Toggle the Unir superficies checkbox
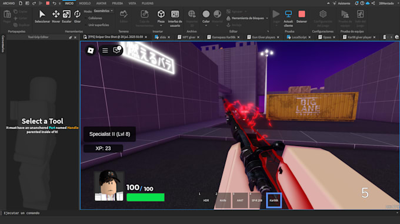Screen dimensions: 400x224 pos(86,25)
